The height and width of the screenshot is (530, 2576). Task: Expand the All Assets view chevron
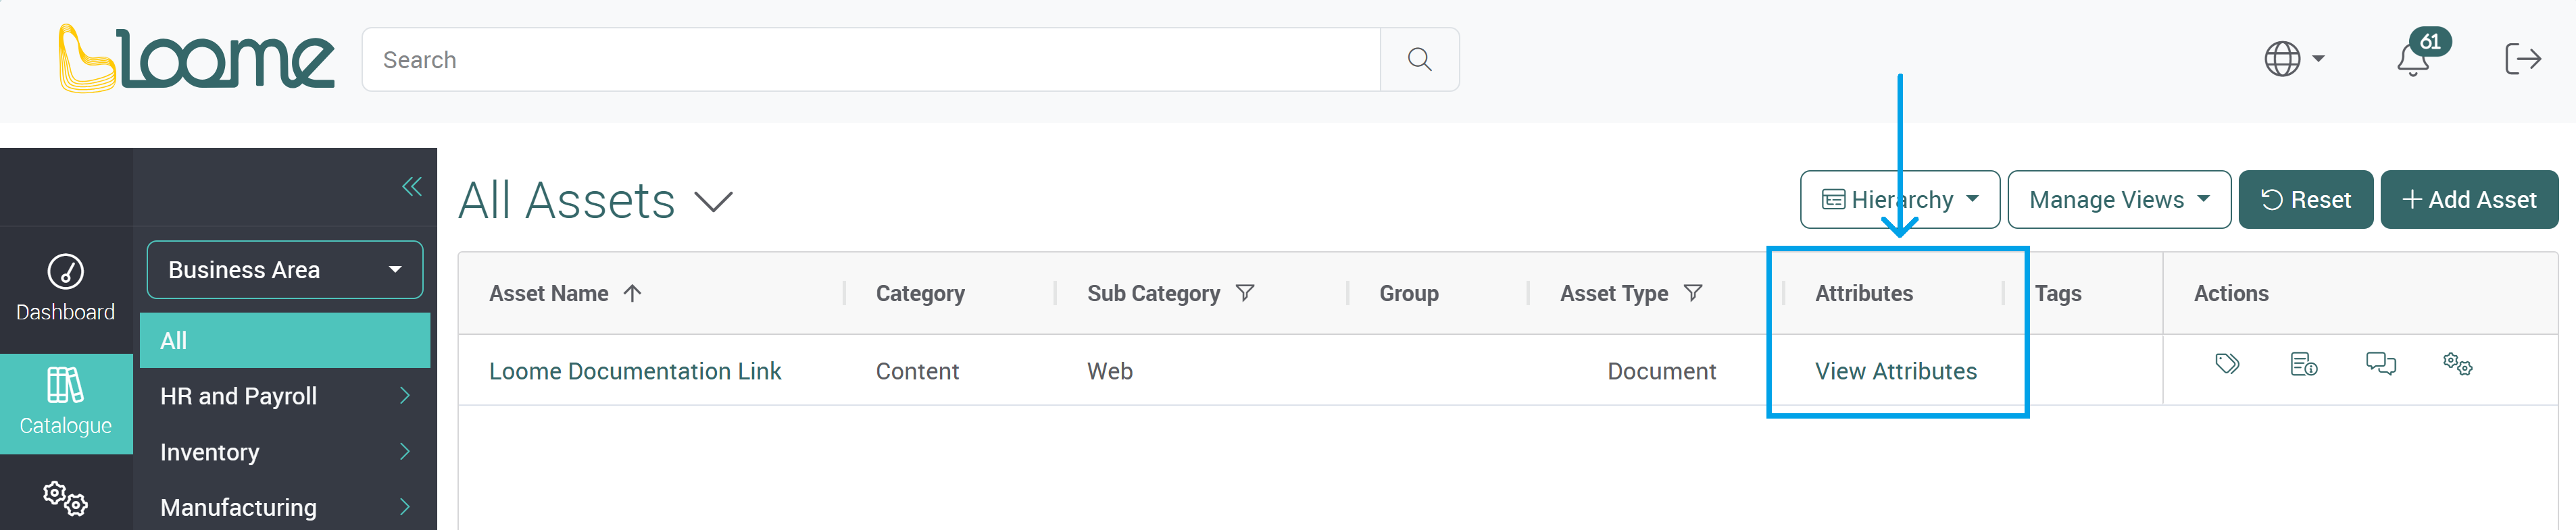(714, 203)
